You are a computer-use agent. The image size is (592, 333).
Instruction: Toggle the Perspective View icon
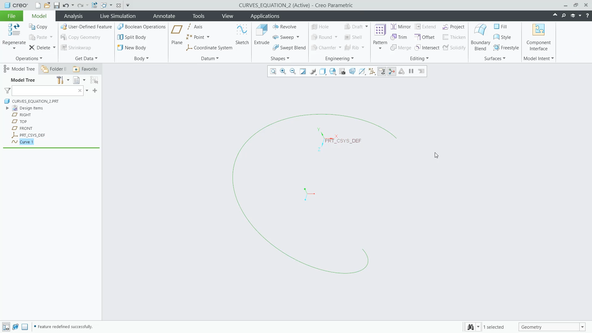pos(352,72)
